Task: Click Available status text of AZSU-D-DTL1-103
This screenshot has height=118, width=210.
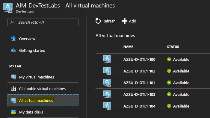Action: tap(181, 94)
